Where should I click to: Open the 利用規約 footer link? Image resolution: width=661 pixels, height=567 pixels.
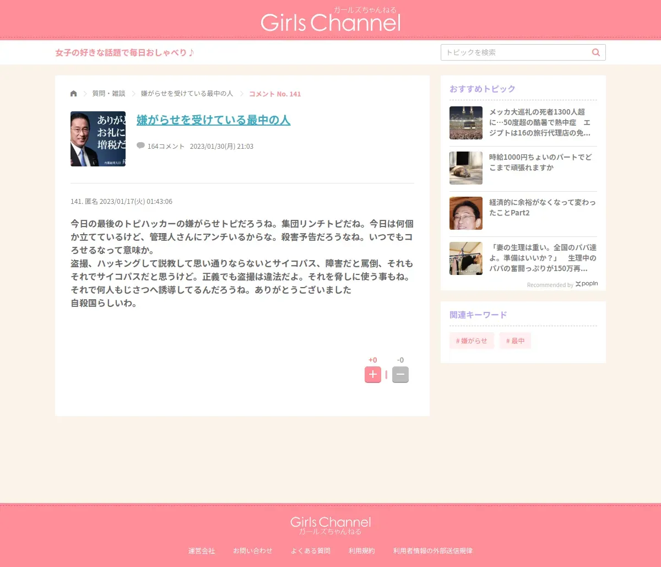[x=362, y=551]
